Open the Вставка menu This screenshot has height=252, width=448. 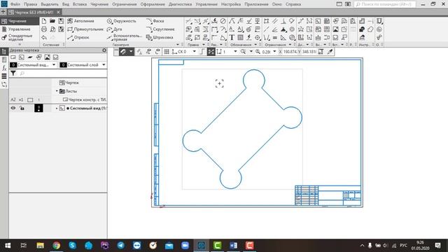tap(80, 4)
